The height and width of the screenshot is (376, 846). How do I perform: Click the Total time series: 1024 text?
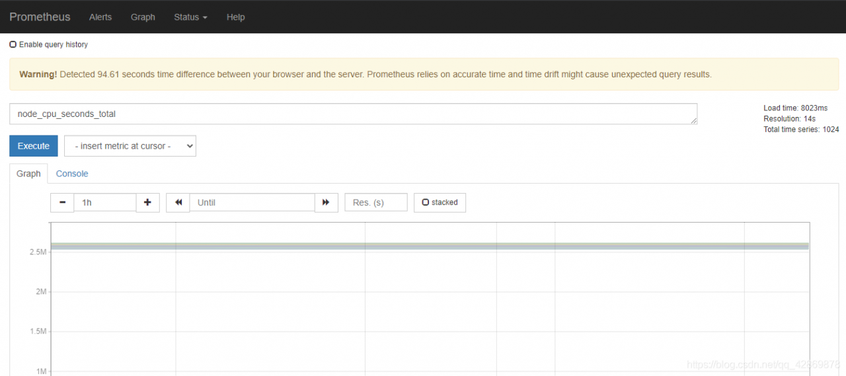pos(801,130)
